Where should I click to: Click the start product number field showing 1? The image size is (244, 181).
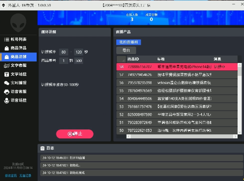click(x=63, y=61)
